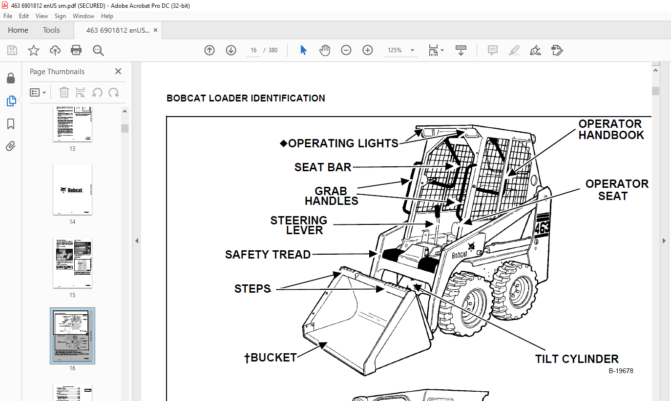The height and width of the screenshot is (401, 671).
Task: Select page 15 thumbnail
Action: (x=72, y=263)
